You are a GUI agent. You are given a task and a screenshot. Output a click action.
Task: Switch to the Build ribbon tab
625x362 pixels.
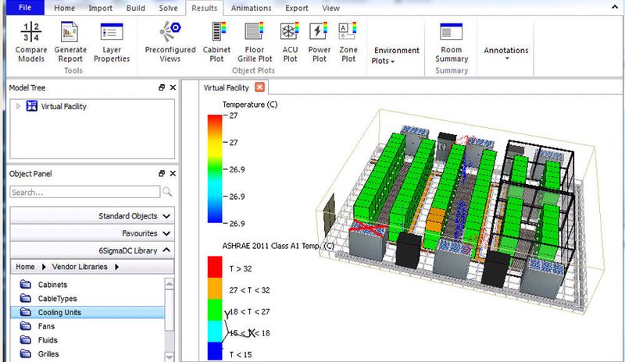coord(135,8)
